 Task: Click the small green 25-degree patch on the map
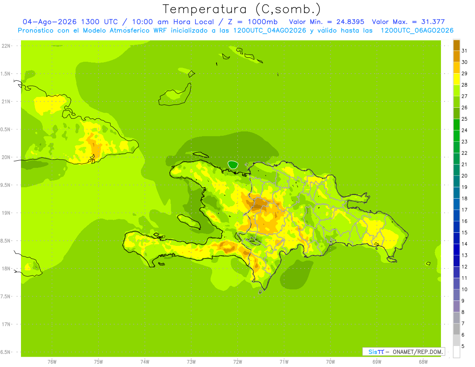233,164
